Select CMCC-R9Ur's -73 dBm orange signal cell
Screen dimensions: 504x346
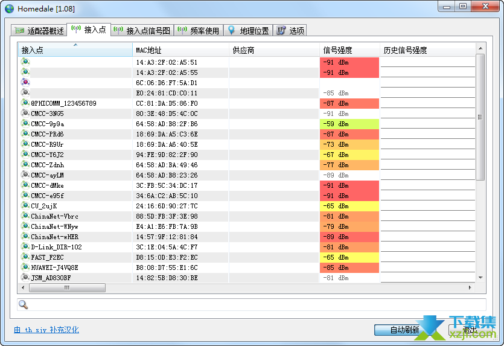click(349, 144)
